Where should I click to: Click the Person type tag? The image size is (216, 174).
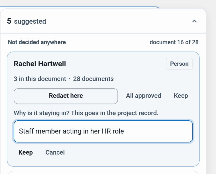point(179,64)
